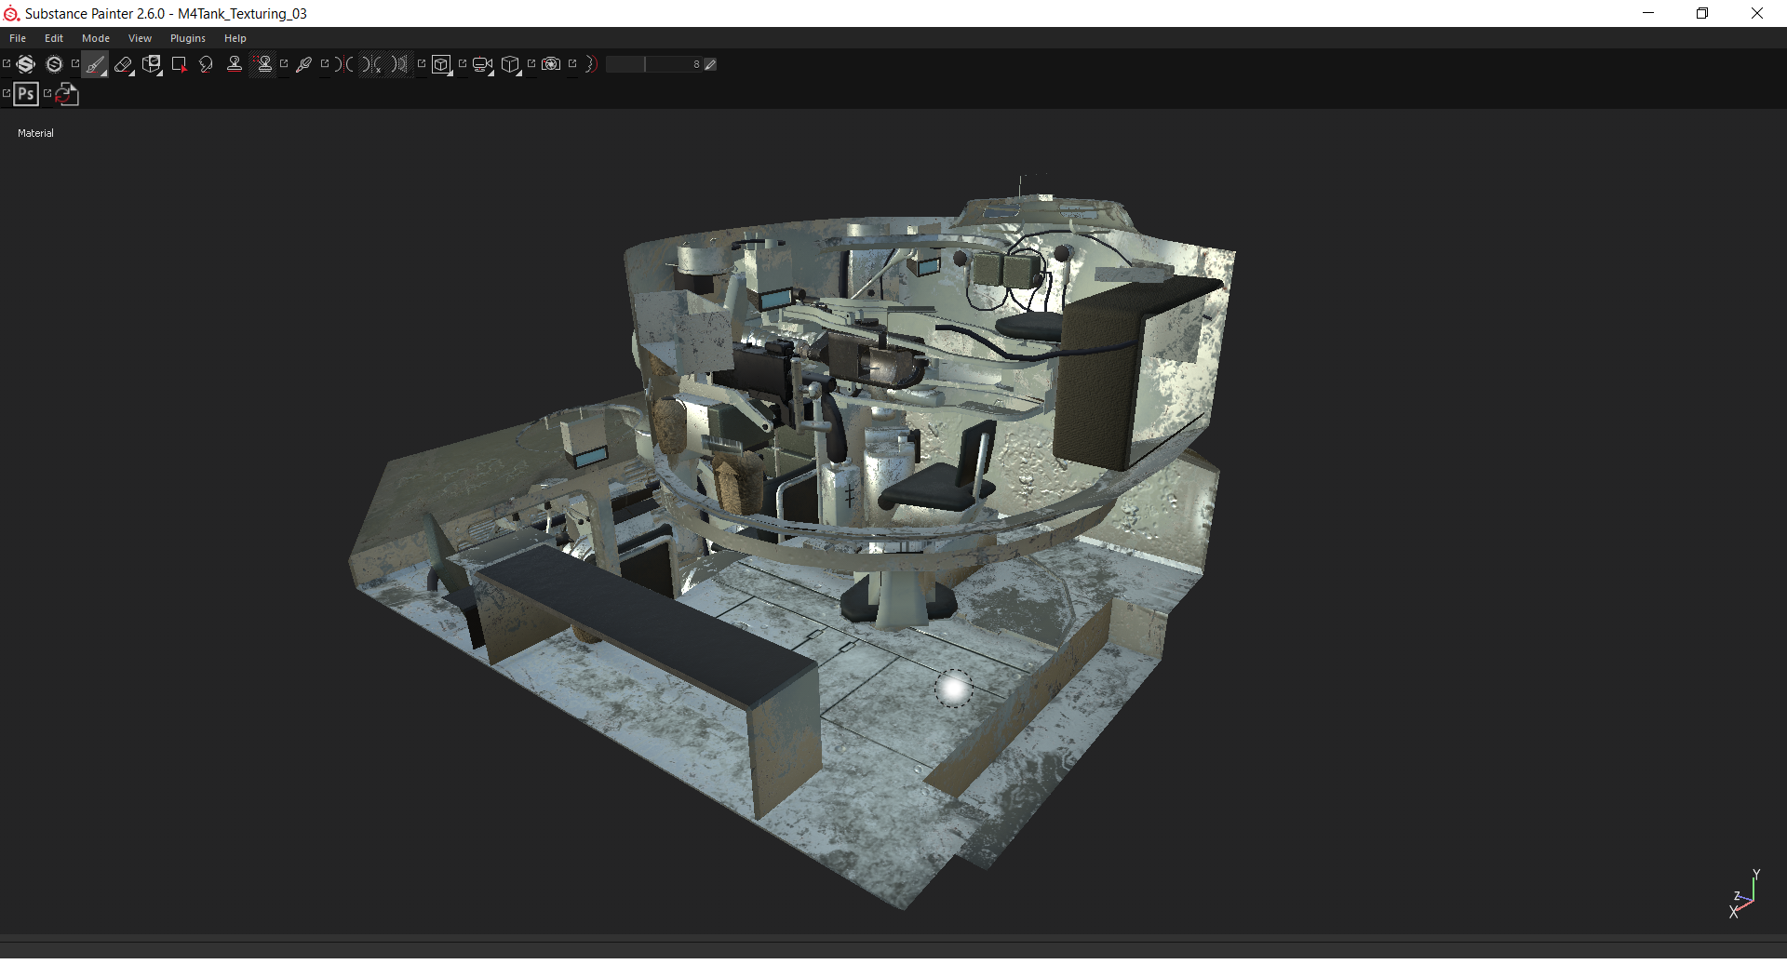Select the Eraser tool
The width and height of the screenshot is (1787, 964).
pyautogui.click(x=123, y=64)
